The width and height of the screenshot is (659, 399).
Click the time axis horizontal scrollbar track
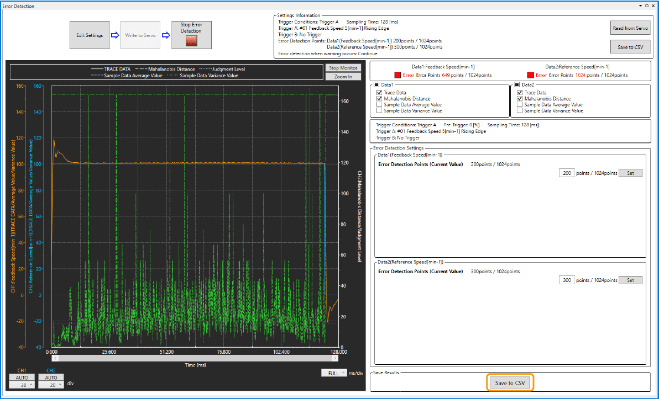click(x=195, y=358)
